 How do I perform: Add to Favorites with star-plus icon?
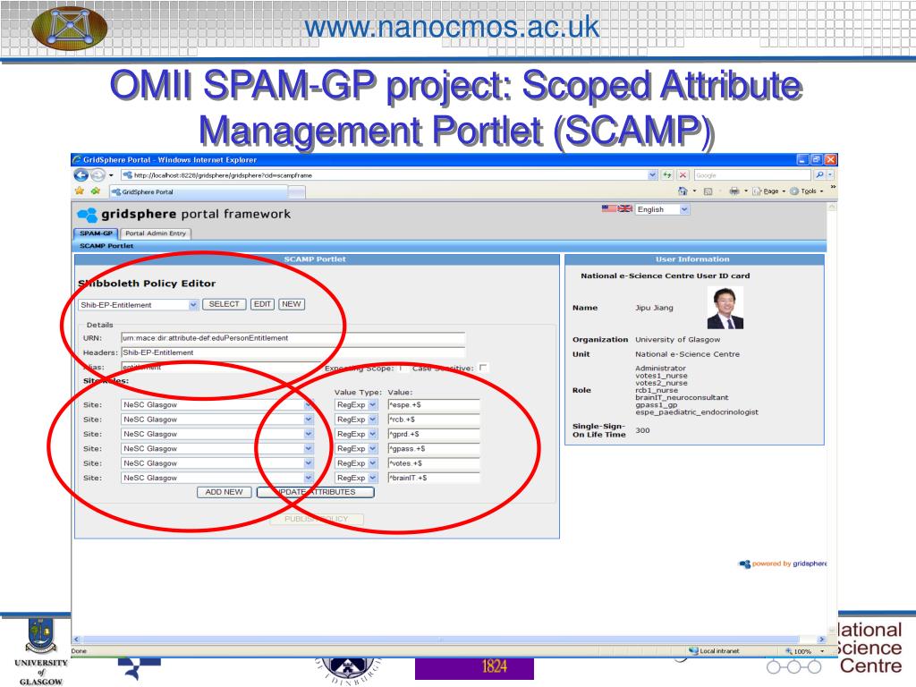(x=96, y=191)
